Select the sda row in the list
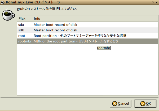Screen dimensions: 159x111 (x=88, y=25)
